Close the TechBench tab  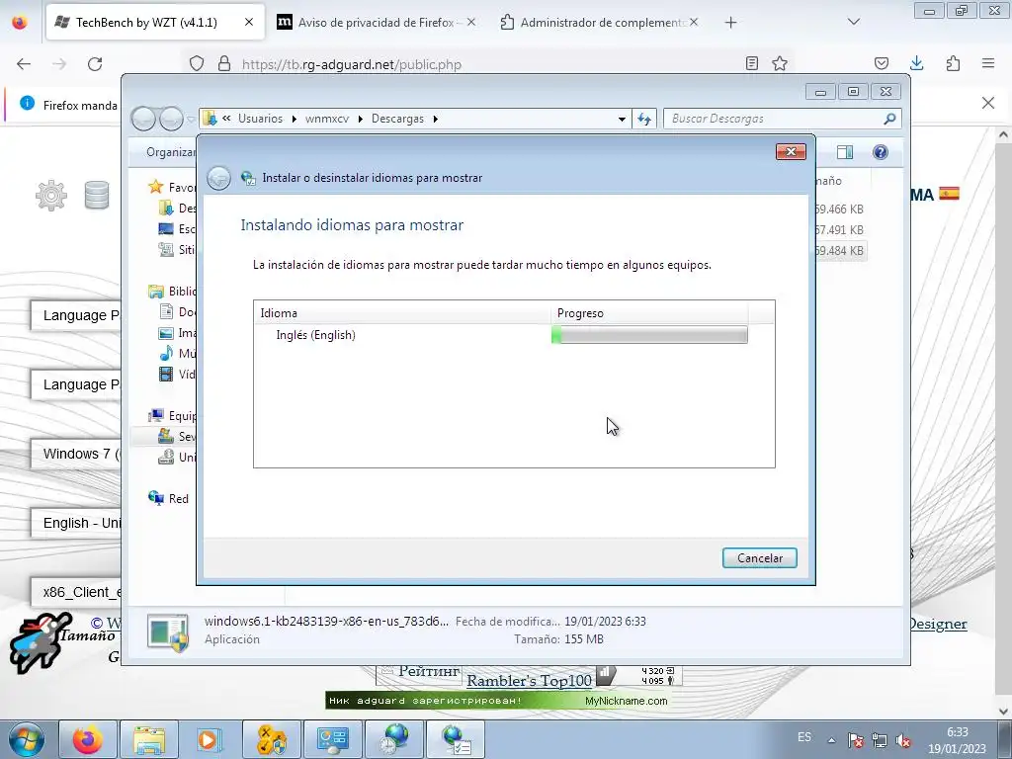(249, 22)
